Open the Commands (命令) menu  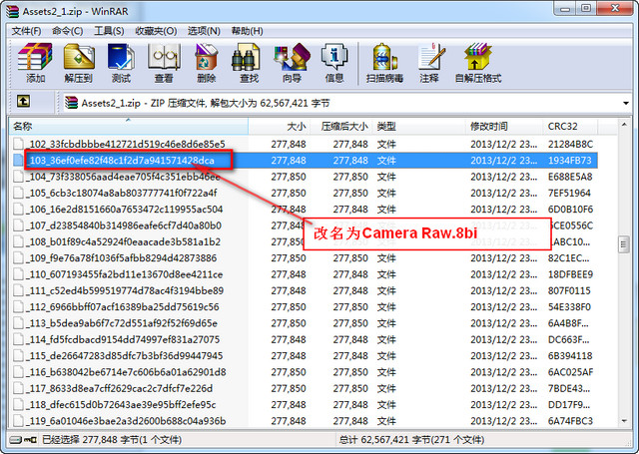coord(67,31)
